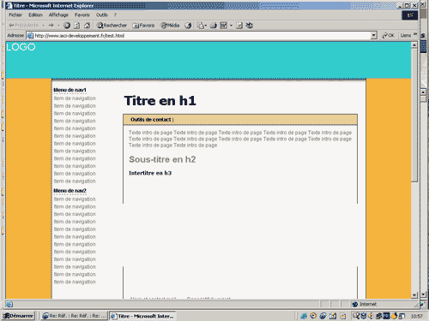Viewport: 429px width, 321px height.
Task: Click the page scrollbar down arrow
Action: click(414, 295)
